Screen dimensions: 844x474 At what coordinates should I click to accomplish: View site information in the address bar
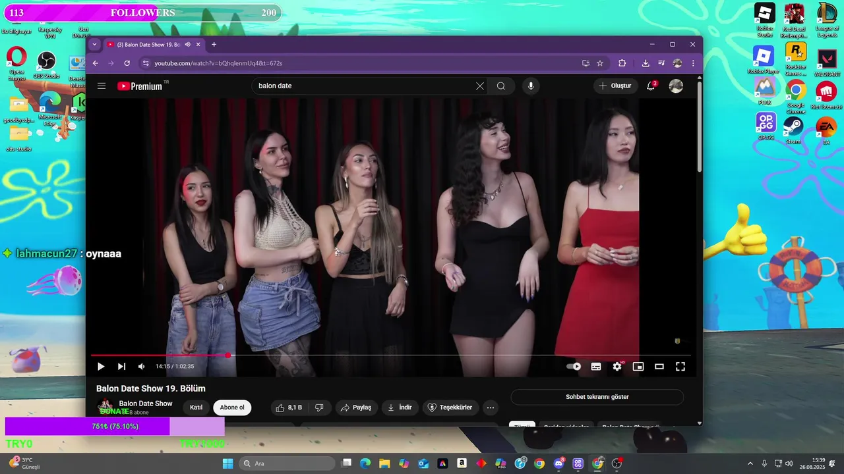click(x=146, y=63)
